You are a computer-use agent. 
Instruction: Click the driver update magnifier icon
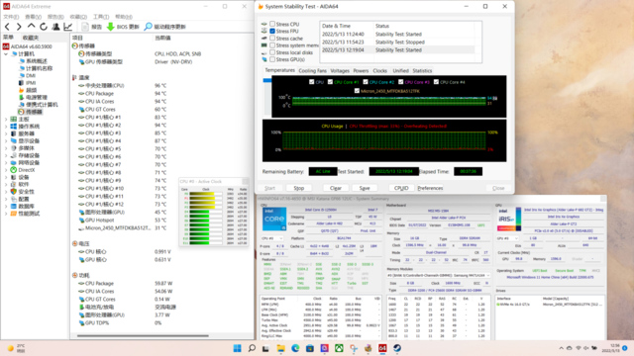(148, 27)
